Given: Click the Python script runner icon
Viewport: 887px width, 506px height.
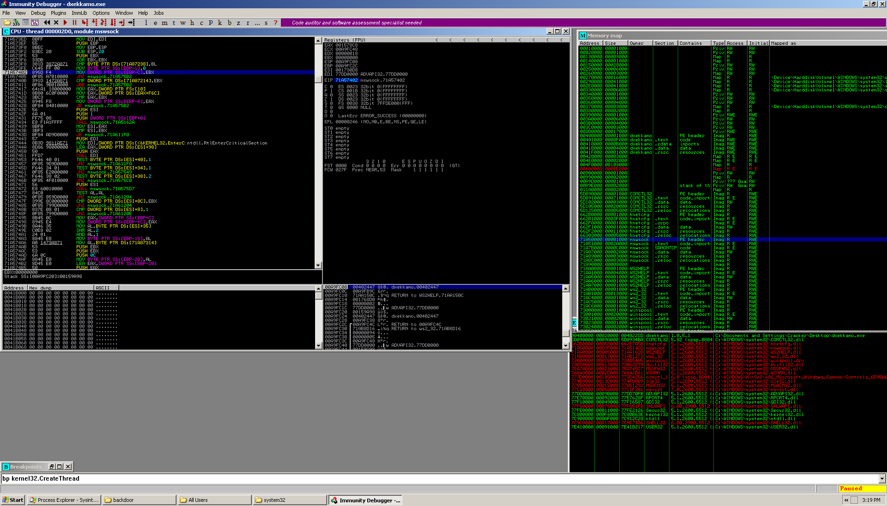Looking at the screenshot, I should tap(16, 22).
